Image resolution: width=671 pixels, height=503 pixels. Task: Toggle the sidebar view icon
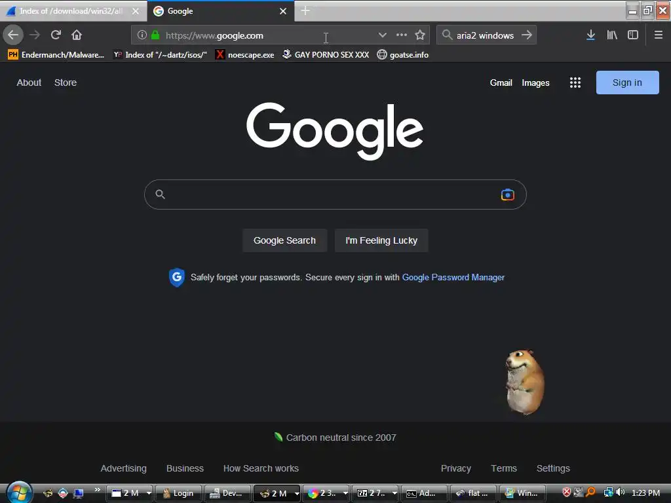pos(633,35)
